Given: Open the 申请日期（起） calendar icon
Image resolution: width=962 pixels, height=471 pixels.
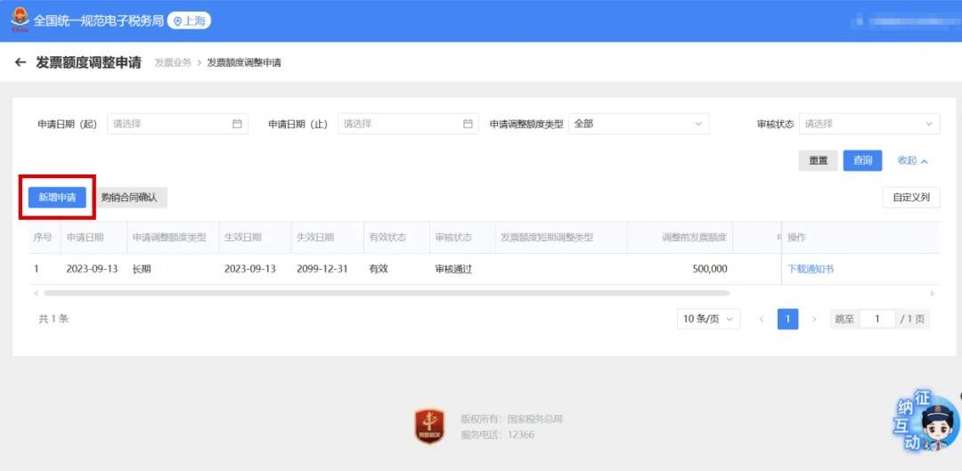Looking at the screenshot, I should pyautogui.click(x=237, y=124).
